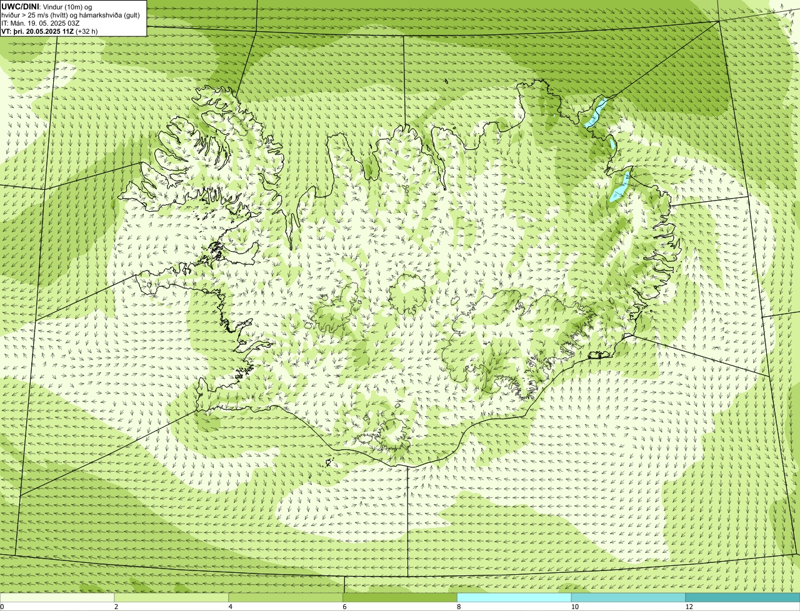The height and width of the screenshot is (611, 800).
Task: Click the "UWC/DINI" title in the info box
Action: [19, 7]
